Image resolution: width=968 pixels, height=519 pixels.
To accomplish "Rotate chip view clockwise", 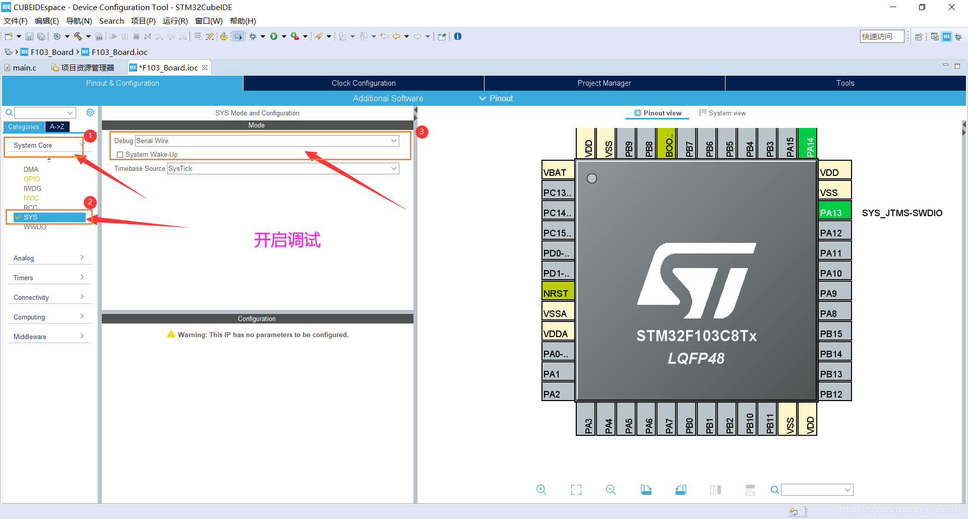I will (646, 490).
